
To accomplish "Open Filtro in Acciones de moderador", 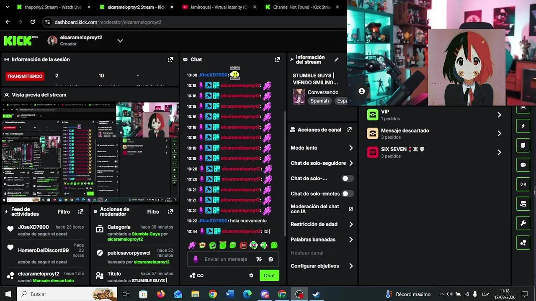I will click(x=153, y=212).
